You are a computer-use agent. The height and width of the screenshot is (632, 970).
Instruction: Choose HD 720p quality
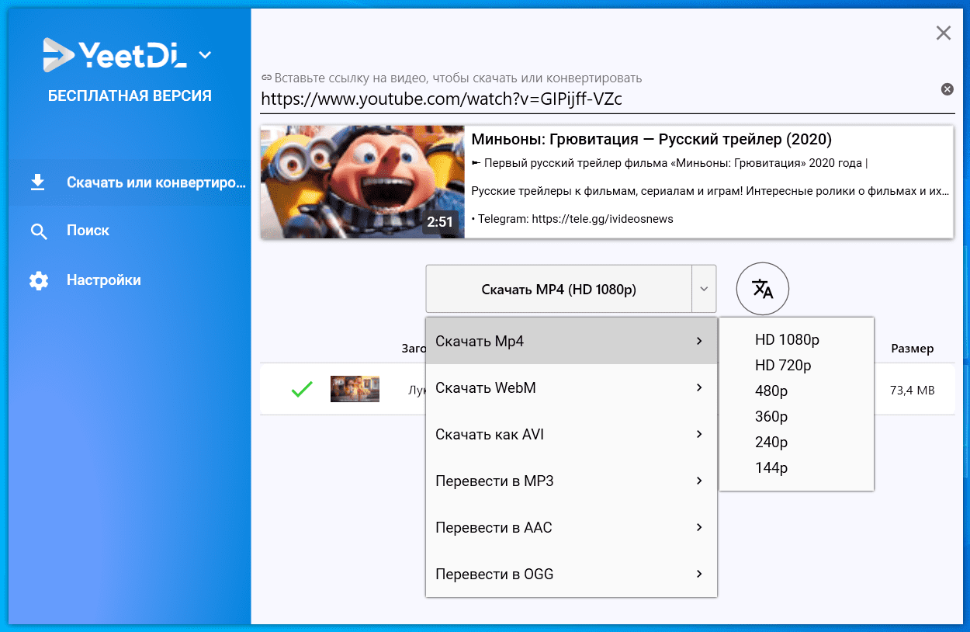(783, 365)
